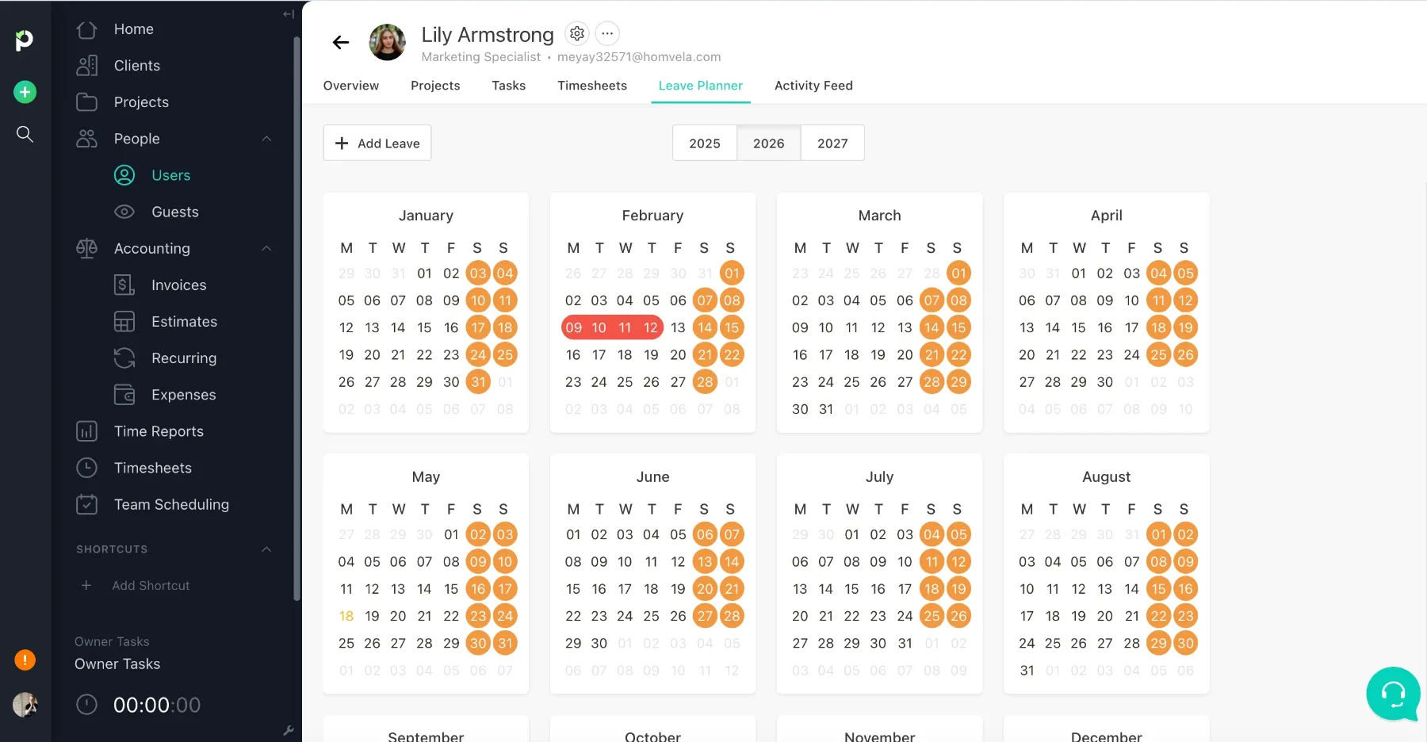Click the orange weekend January 31
1427x742 pixels.
click(x=478, y=382)
